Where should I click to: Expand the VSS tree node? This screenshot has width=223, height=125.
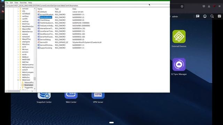pos(18,11)
